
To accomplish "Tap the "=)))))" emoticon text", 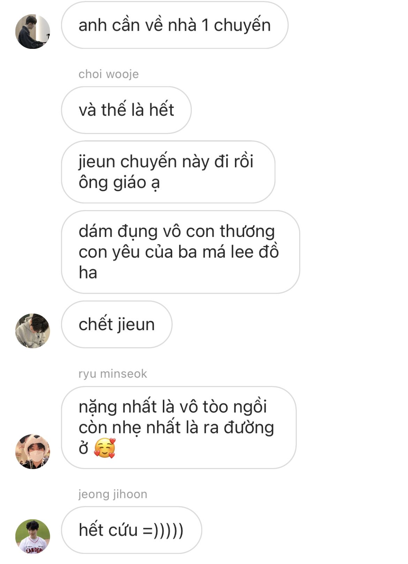I will point(163,530).
